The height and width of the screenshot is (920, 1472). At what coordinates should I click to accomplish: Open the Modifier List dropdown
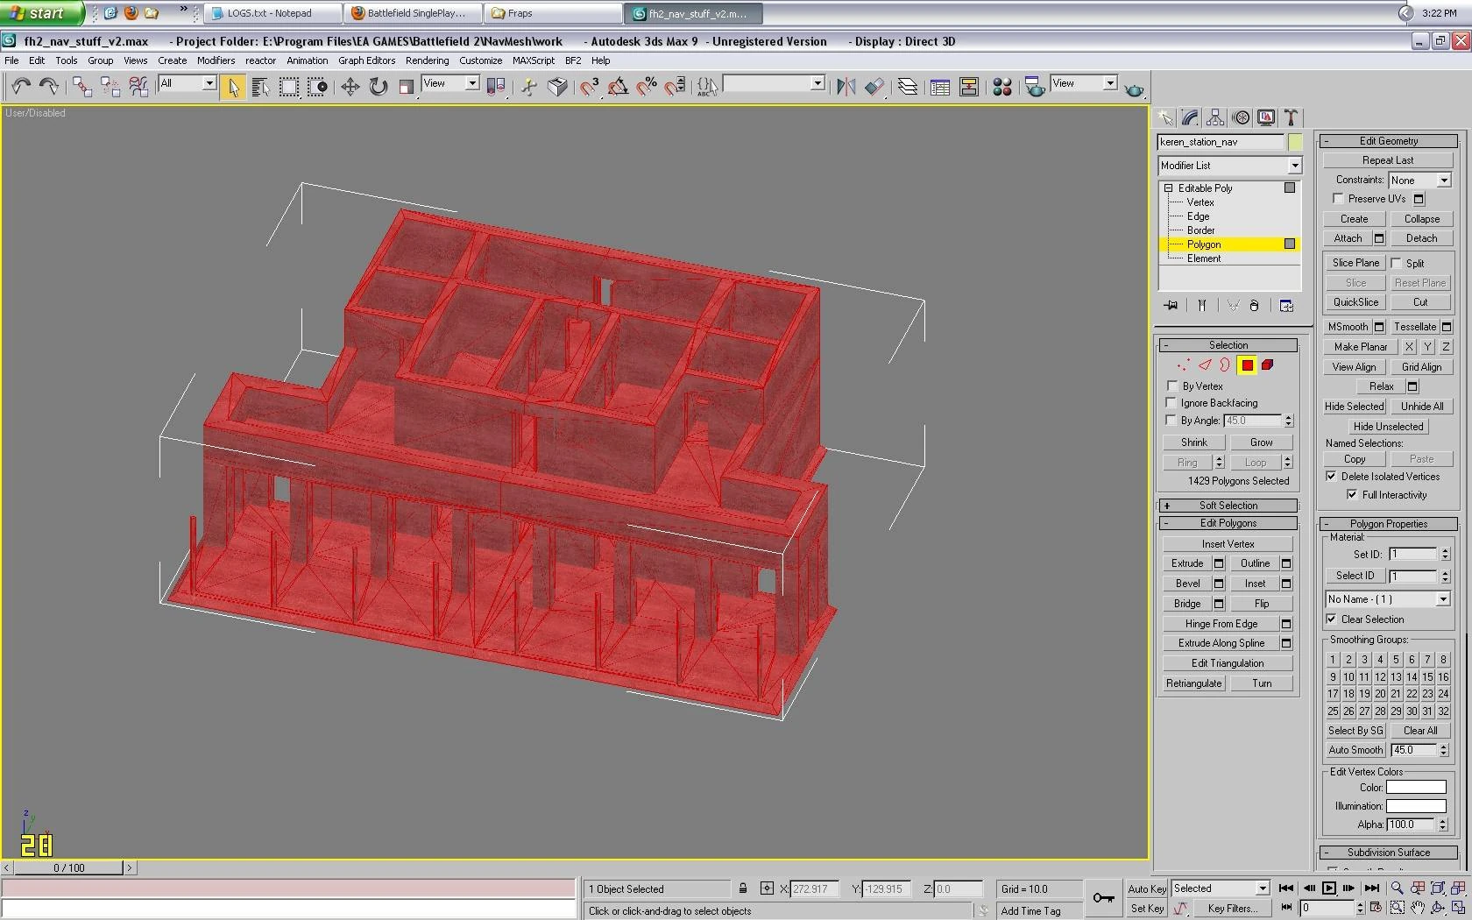tap(1228, 166)
